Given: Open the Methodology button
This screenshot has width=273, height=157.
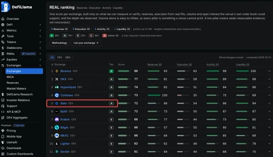Looking at the screenshot, I should (x=59, y=43).
